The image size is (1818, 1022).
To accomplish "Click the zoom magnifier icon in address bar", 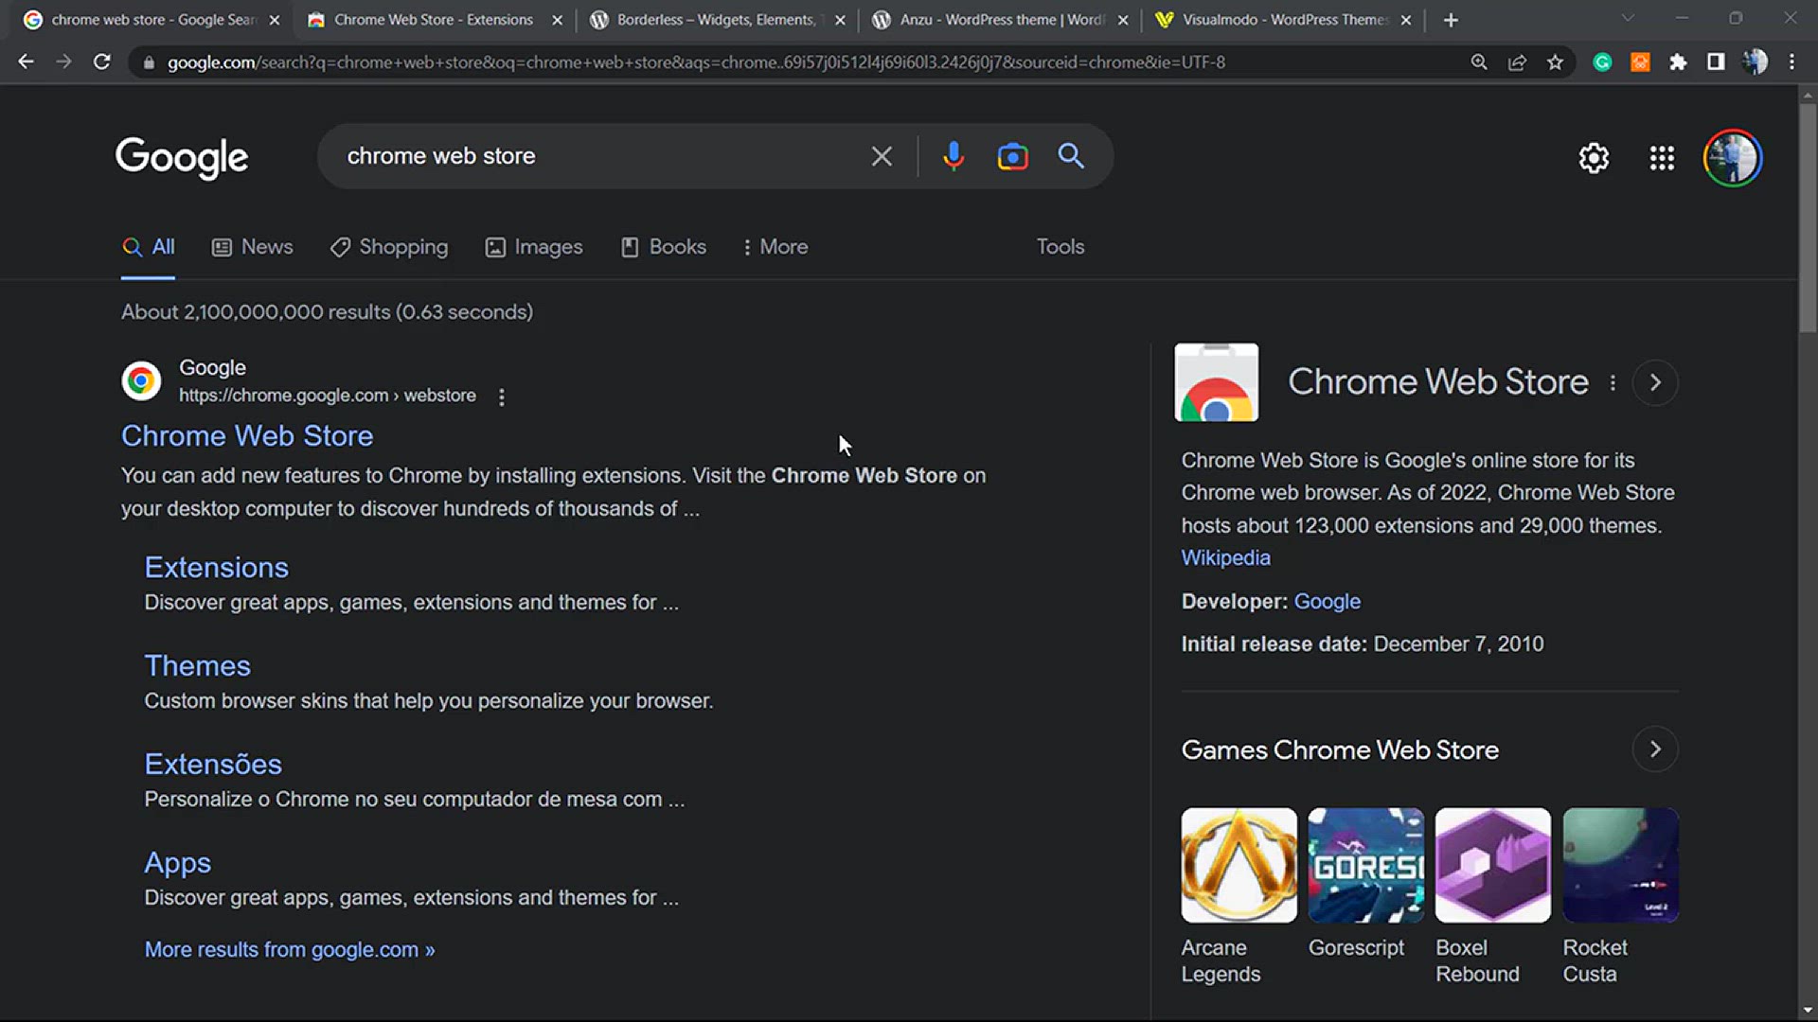I will point(1479,62).
